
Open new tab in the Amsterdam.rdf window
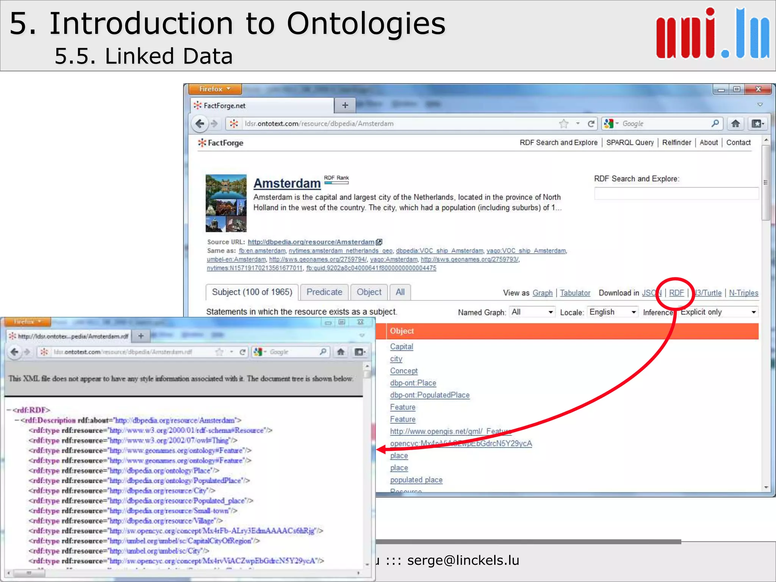[x=141, y=336]
